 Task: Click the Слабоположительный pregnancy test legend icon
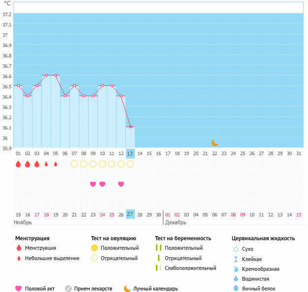158,268
